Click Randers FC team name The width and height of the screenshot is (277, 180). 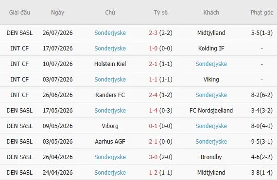point(110,95)
